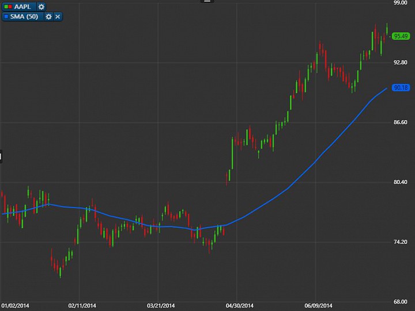This screenshot has width=415, height=311.
Task: Click the 06/09/2014 date label
Action: tap(318, 306)
